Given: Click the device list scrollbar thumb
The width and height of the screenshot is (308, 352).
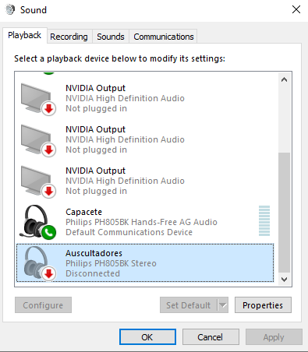Looking at the screenshot, I should tap(284, 213).
